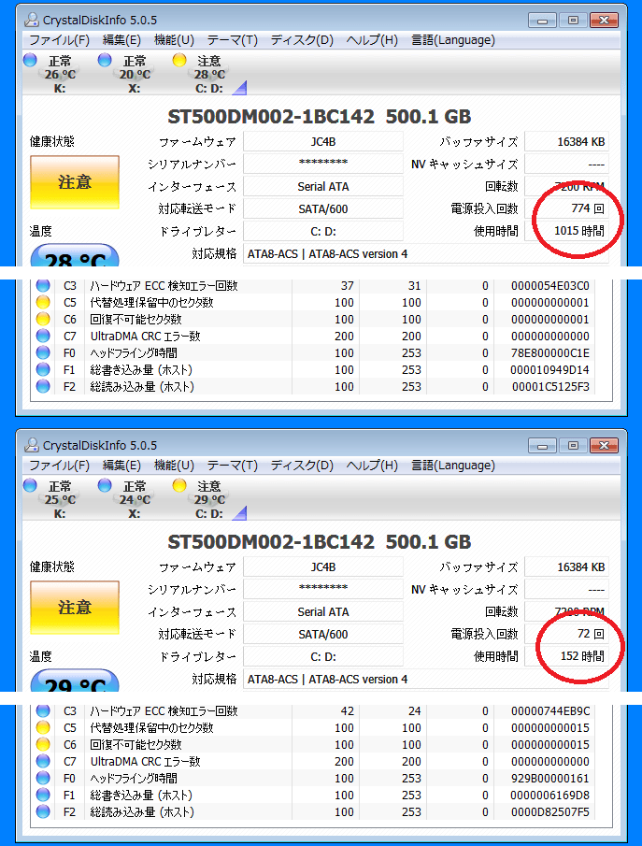This screenshot has height=846, width=642.
Task: Click blue status dot for F2 row in upper window
Action: [43, 386]
